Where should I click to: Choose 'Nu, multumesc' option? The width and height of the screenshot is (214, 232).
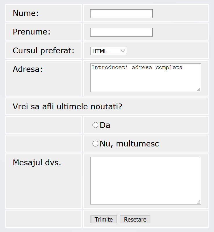[x=95, y=143]
